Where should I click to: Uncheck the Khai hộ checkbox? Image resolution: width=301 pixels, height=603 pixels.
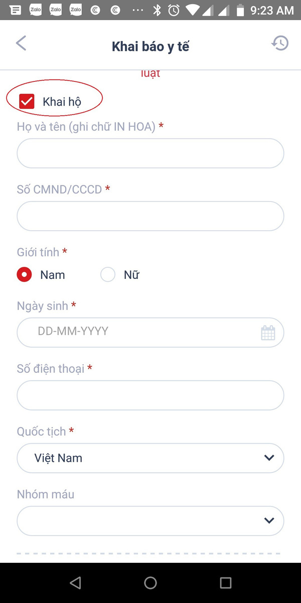click(x=27, y=101)
